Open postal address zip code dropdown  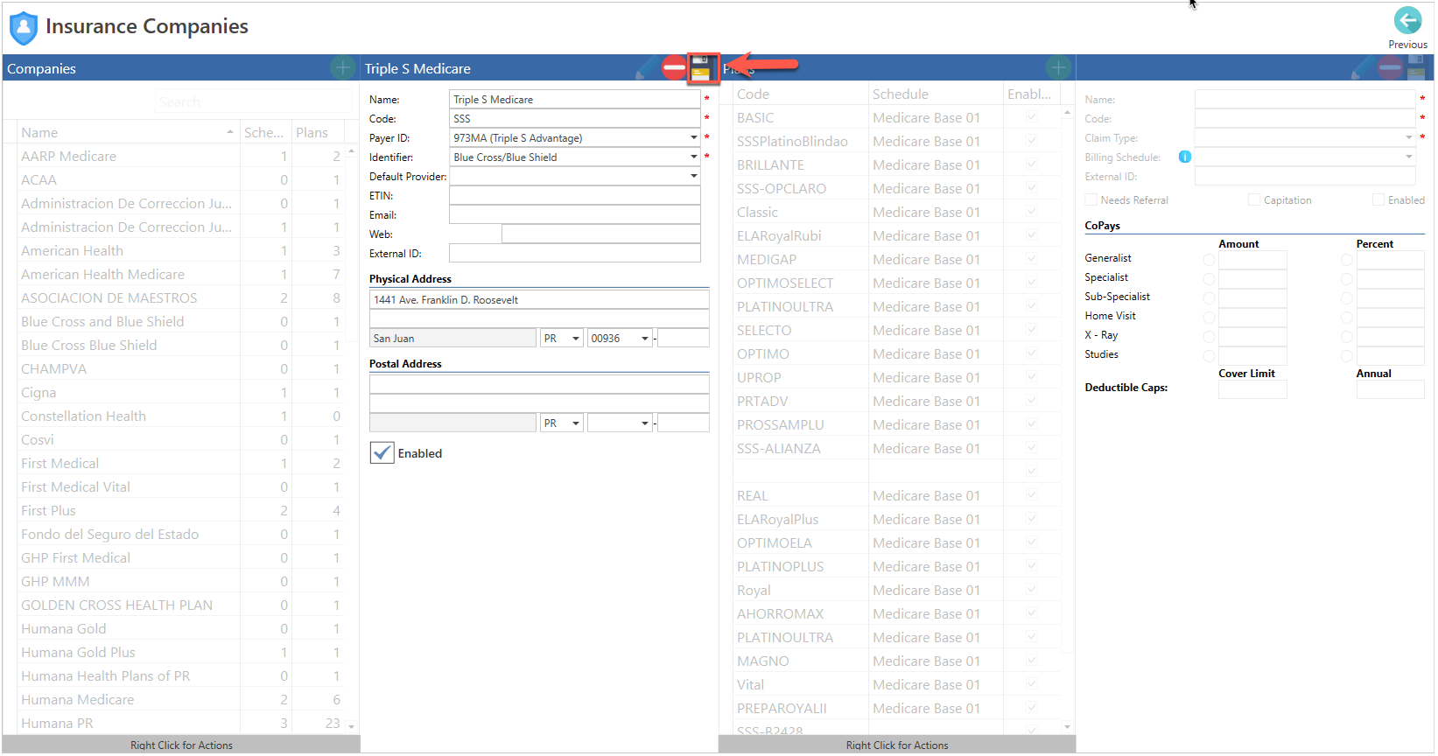[645, 423]
